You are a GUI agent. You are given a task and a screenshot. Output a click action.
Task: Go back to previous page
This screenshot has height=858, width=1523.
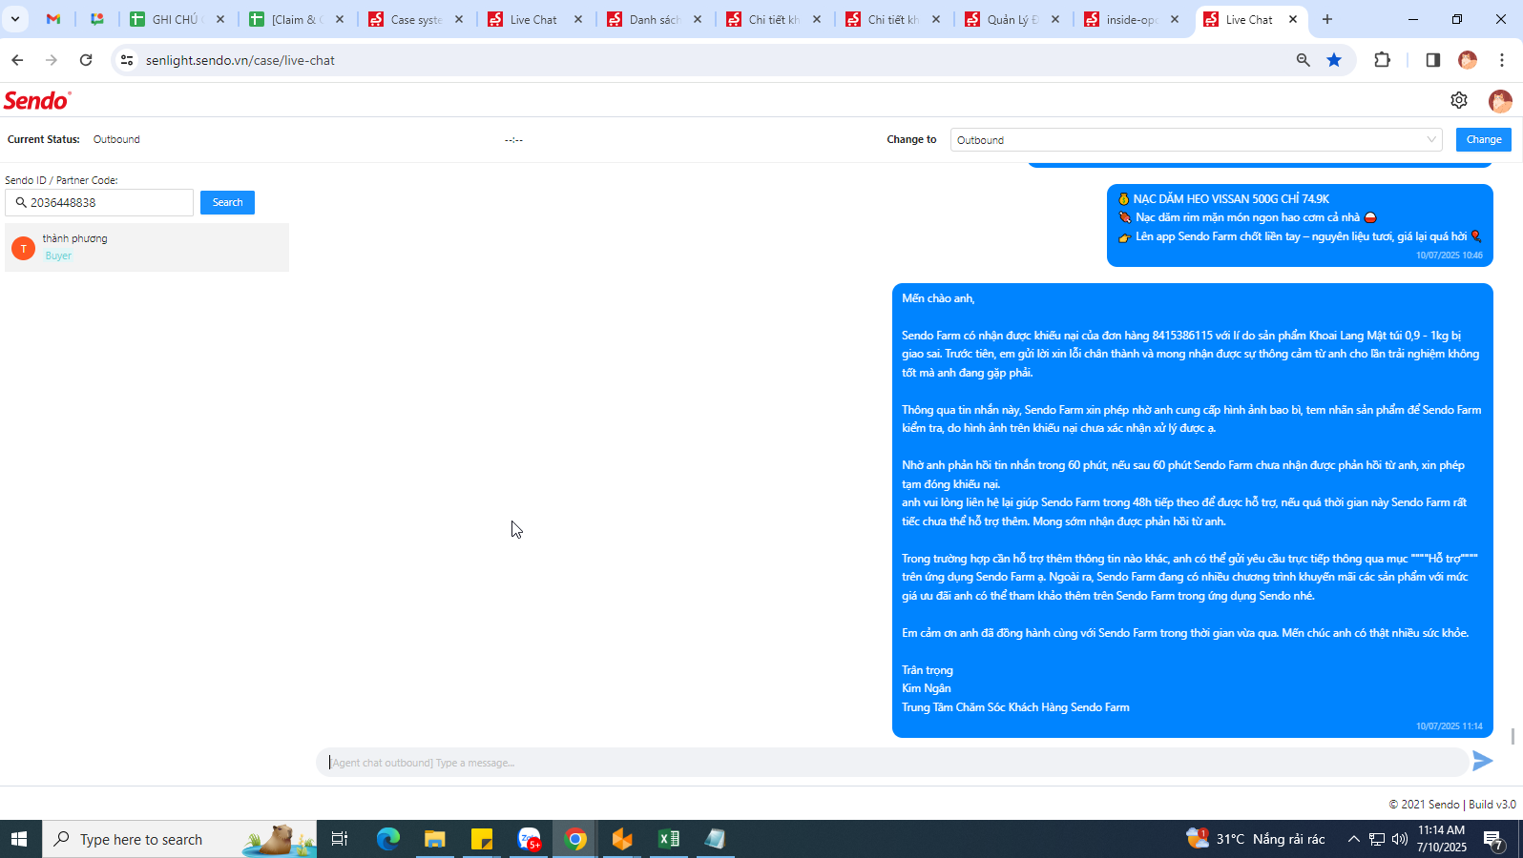click(17, 60)
